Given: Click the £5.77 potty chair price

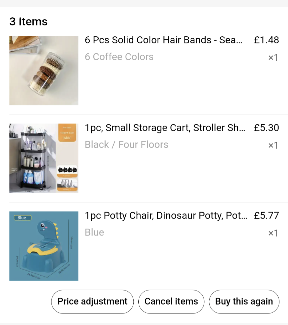Looking at the screenshot, I should coord(266,216).
